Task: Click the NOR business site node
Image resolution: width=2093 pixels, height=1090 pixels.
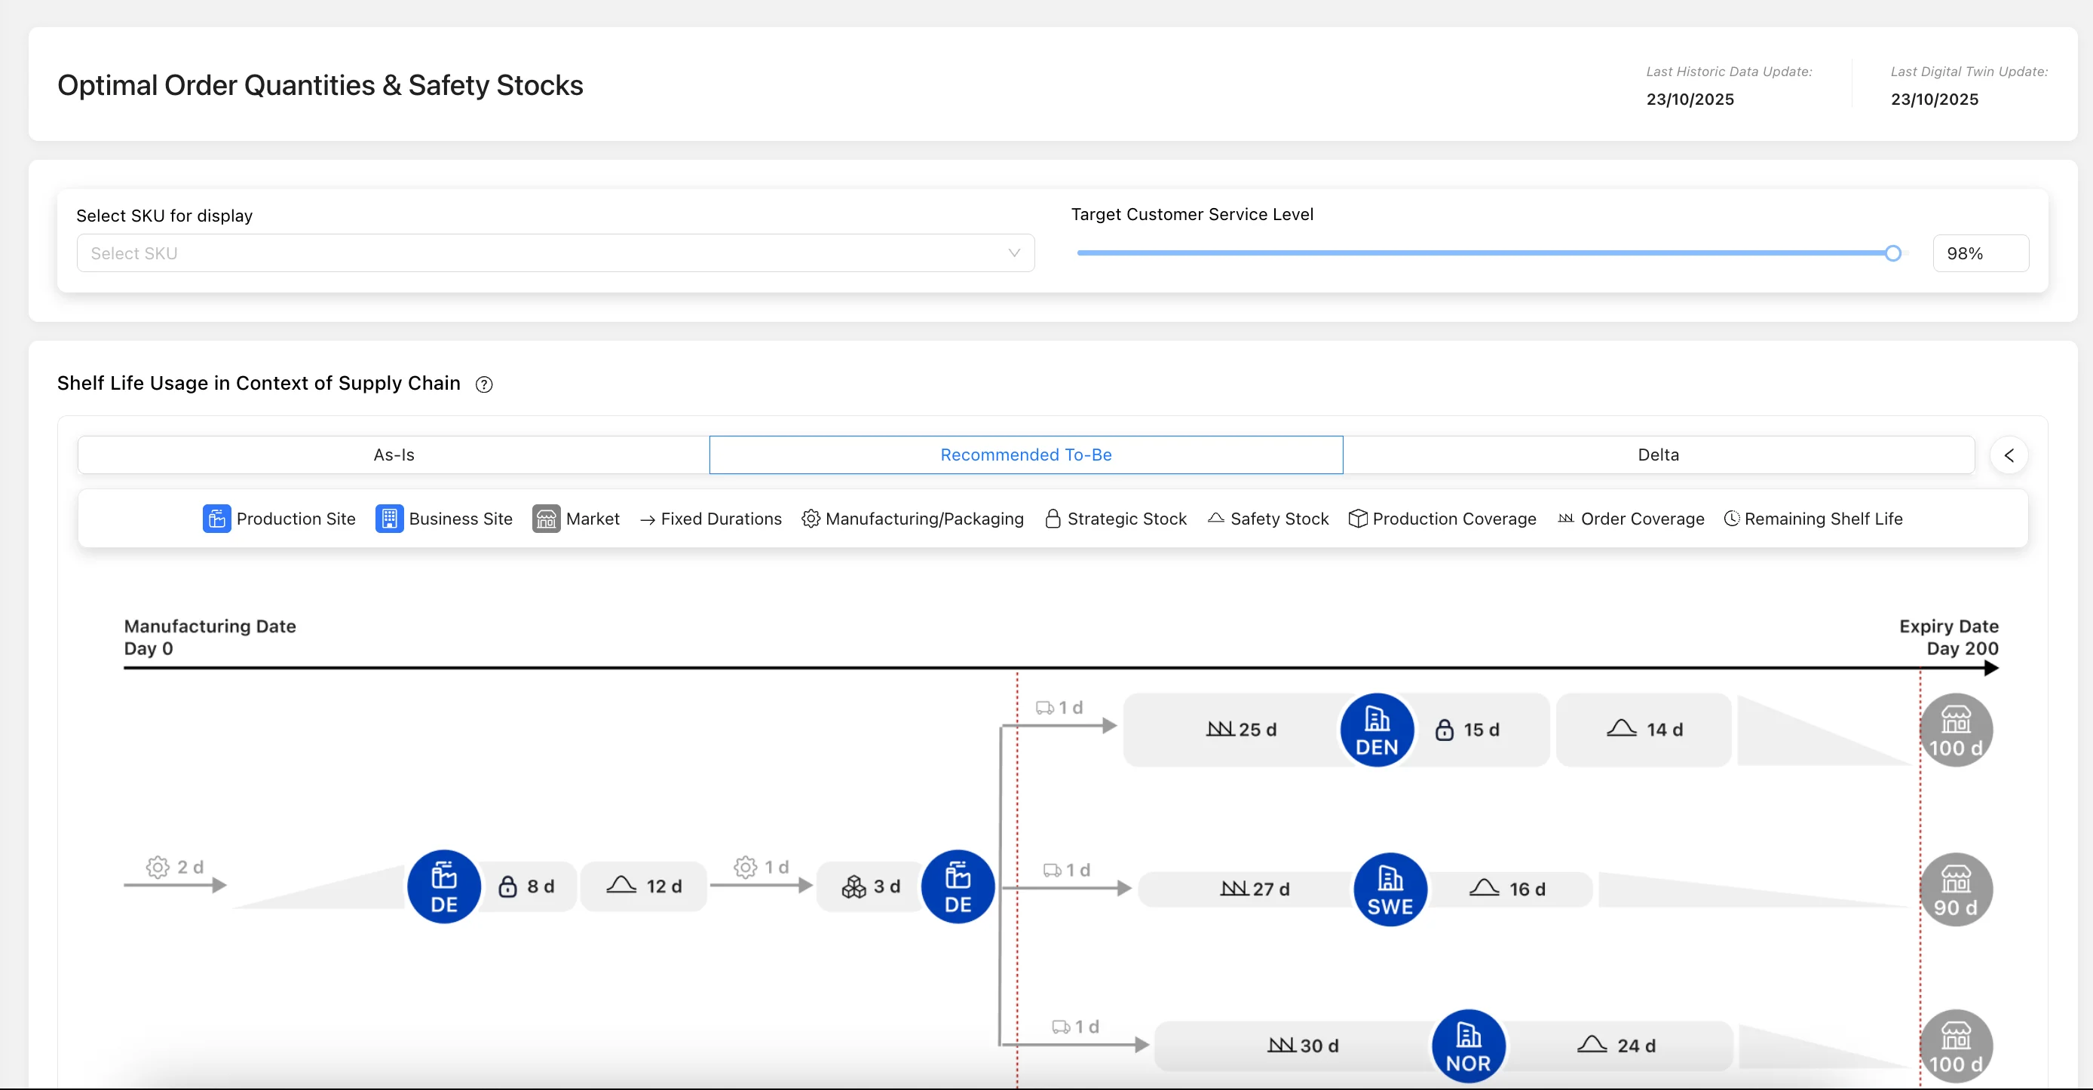Action: pyautogui.click(x=1468, y=1046)
